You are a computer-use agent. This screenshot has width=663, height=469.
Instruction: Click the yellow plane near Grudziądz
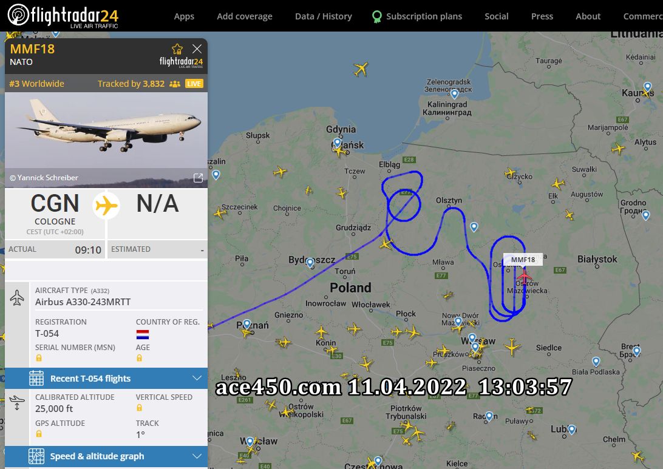pyautogui.click(x=385, y=244)
